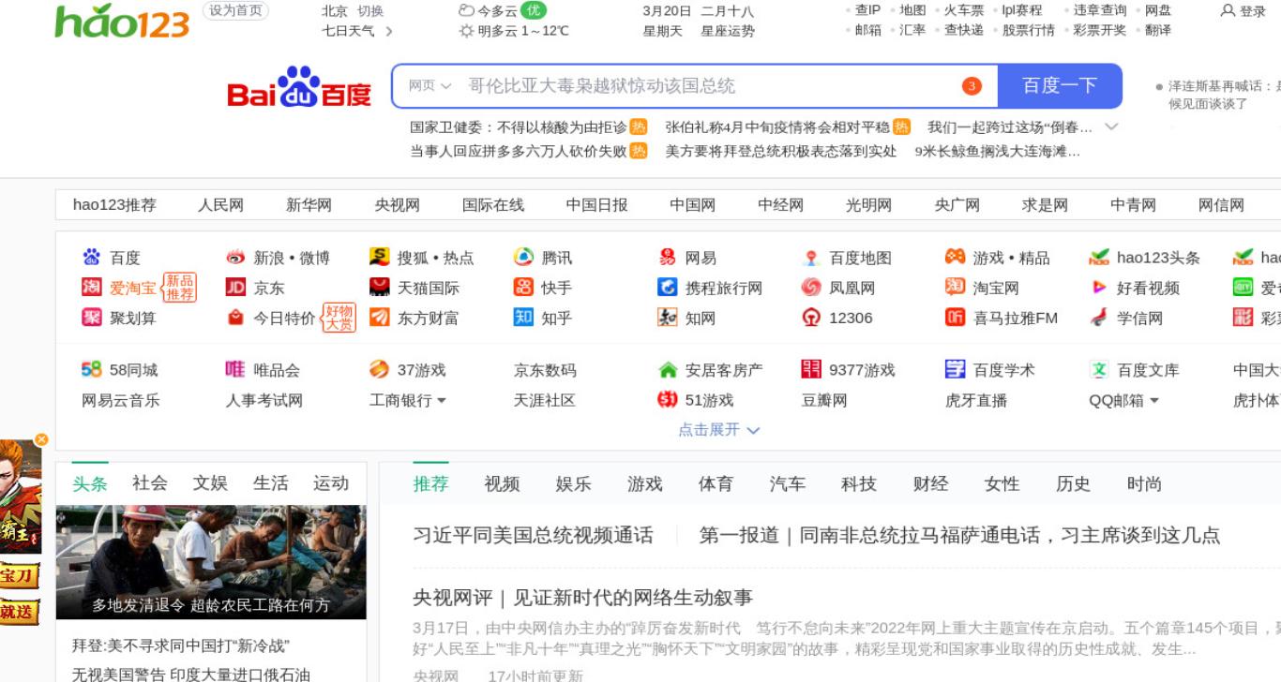Open Baidu Maps pin icon
Image resolution: width=1281 pixels, height=682 pixels.
pyautogui.click(x=811, y=258)
